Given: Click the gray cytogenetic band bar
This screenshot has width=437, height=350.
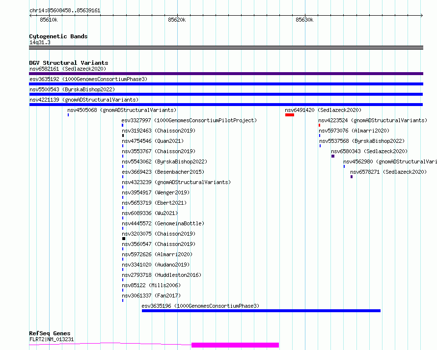Looking at the screenshot, I should click(x=226, y=48).
